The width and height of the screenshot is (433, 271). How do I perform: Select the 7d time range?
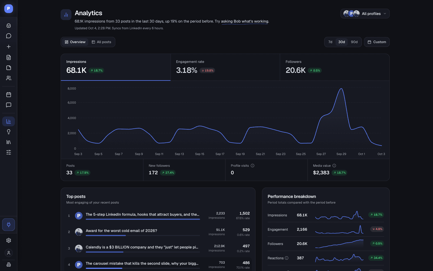point(330,42)
